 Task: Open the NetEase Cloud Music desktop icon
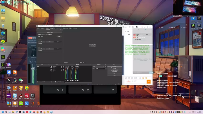tap(27, 96)
